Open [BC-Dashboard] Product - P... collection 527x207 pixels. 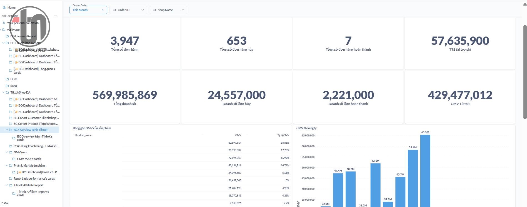[38, 172]
